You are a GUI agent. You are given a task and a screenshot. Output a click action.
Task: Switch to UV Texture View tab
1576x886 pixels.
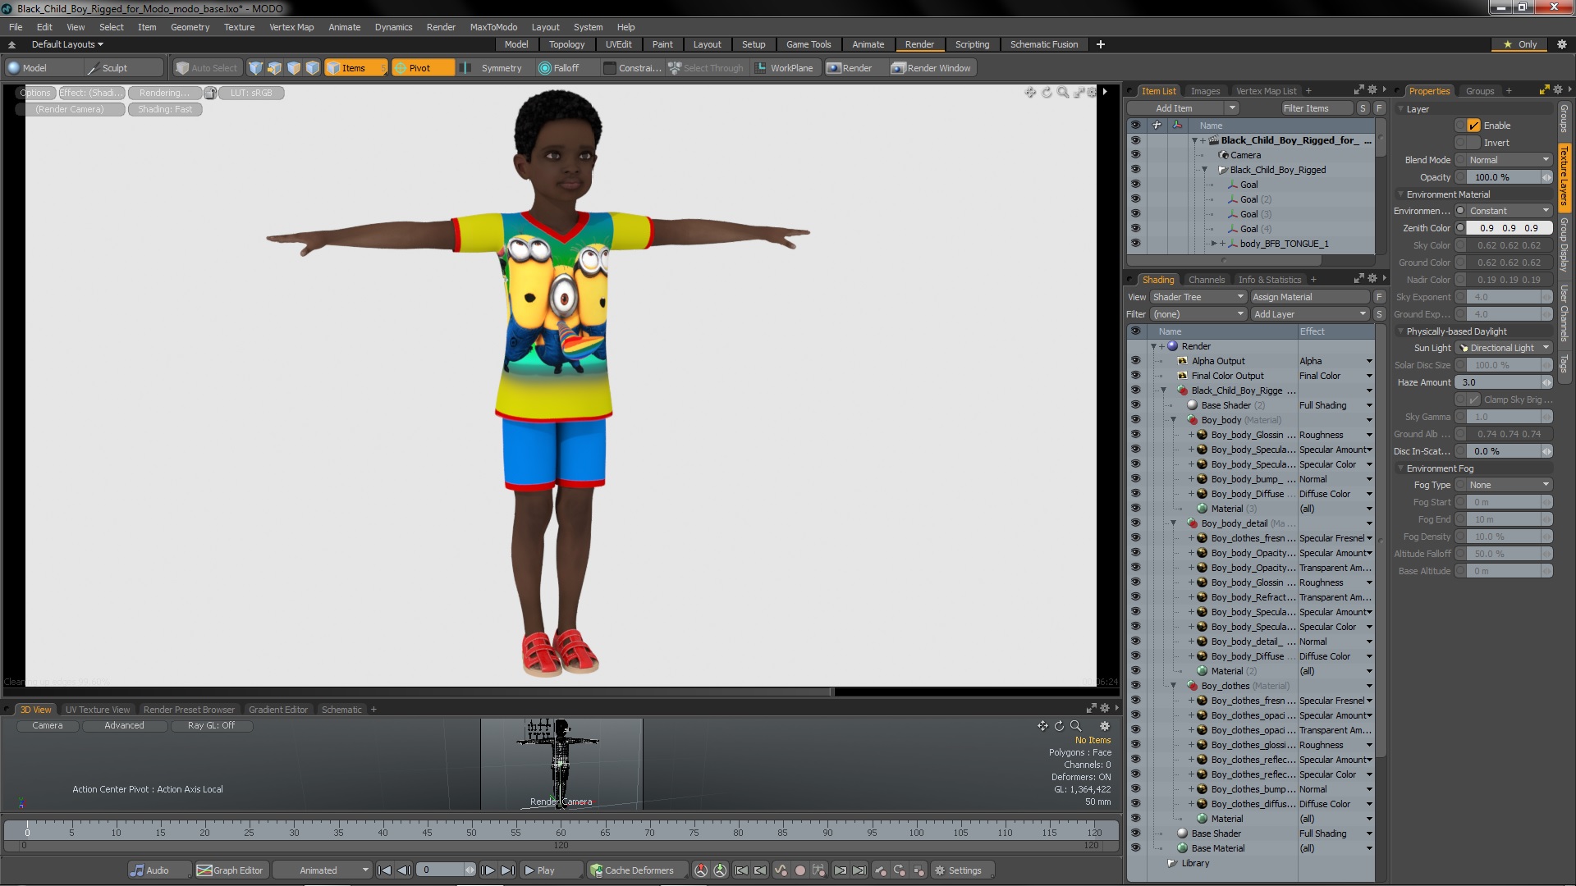click(98, 710)
